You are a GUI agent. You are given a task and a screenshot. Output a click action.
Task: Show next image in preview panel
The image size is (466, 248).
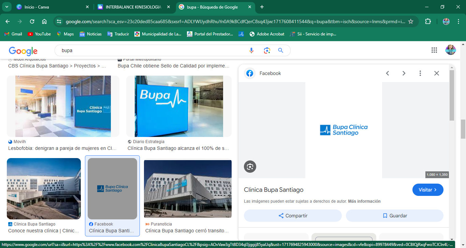click(404, 73)
